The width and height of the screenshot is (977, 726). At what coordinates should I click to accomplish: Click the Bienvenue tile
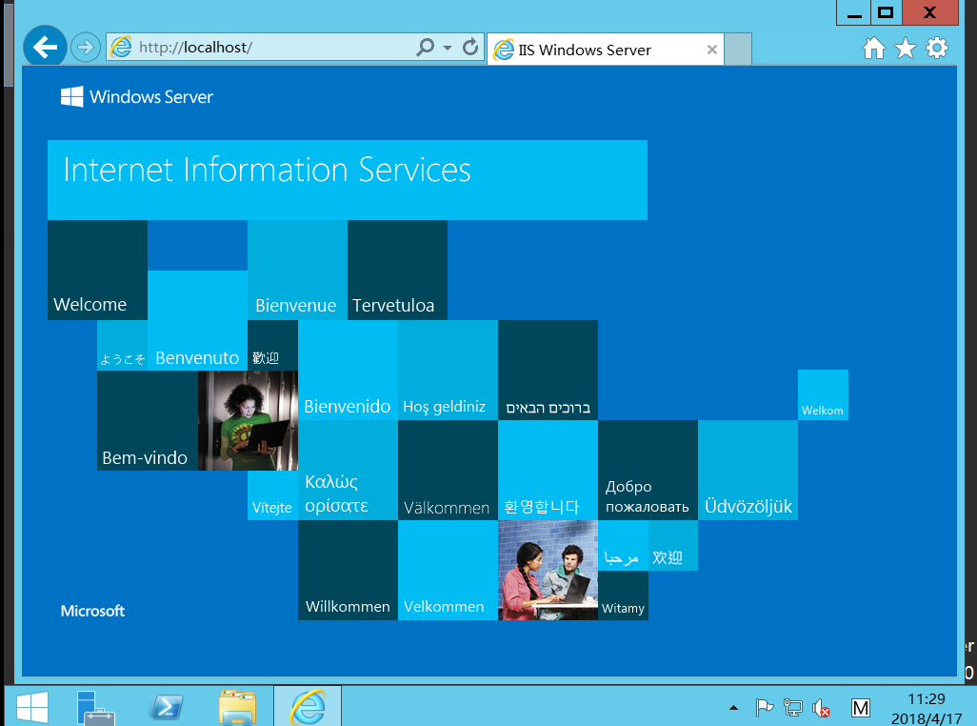[298, 271]
